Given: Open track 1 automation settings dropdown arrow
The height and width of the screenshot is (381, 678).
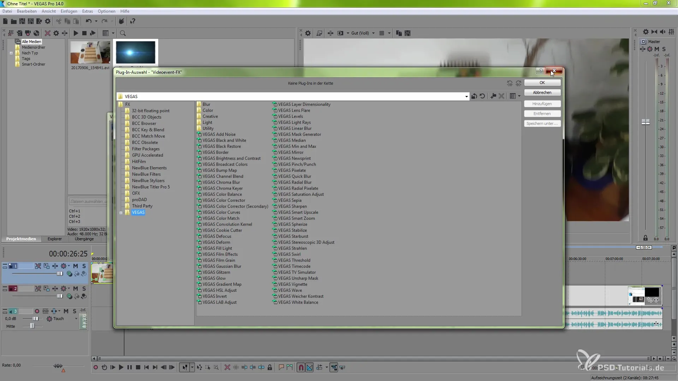Looking at the screenshot, I should click(x=69, y=266).
